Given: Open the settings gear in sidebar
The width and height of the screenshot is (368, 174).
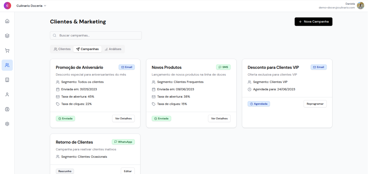Looking at the screenshot, I should (x=7, y=124).
